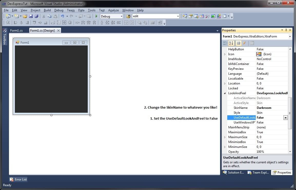Click the Undo arrow icon
Image resolution: width=296 pixels, height=190 pixels.
[x=62, y=16]
